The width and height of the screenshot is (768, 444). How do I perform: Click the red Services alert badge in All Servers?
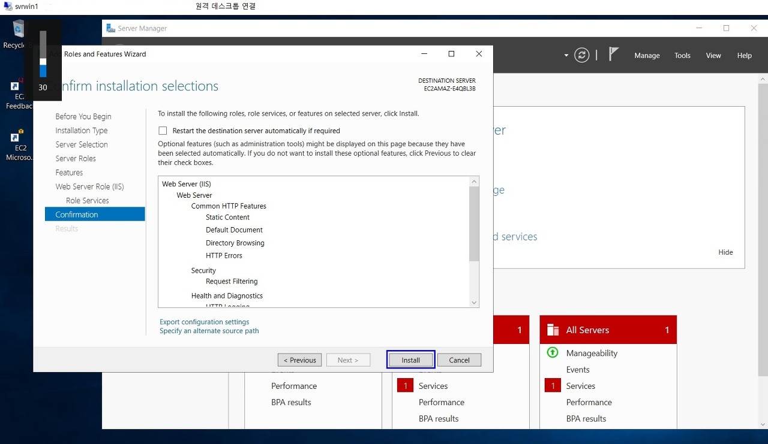tap(553, 386)
